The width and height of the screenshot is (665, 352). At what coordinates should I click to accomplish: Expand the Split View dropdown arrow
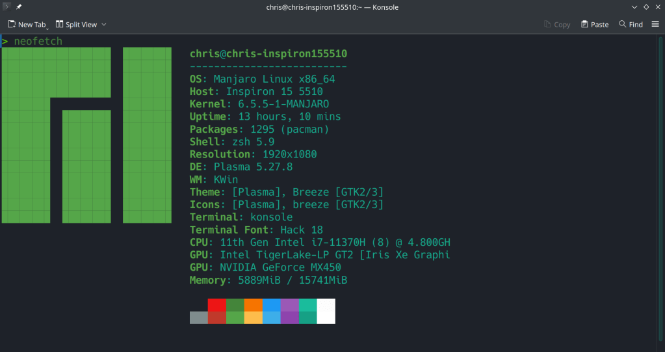coord(104,24)
